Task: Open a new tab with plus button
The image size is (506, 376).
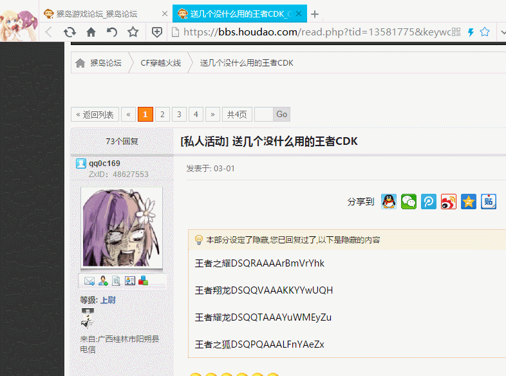Action: click(x=315, y=14)
